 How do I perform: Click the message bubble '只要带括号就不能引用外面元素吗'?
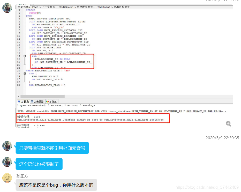52,148
